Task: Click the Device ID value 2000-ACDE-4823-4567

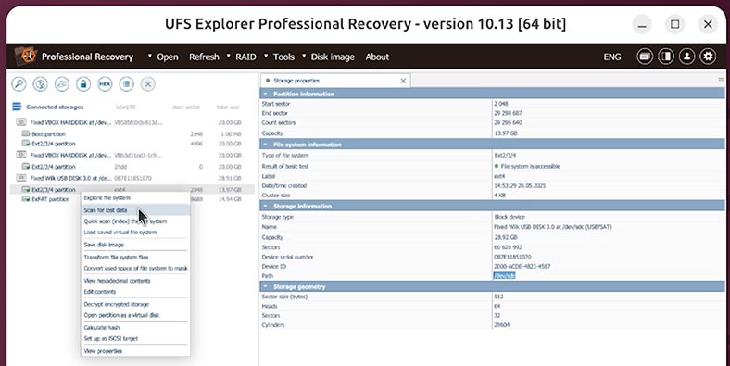Action: (522, 267)
